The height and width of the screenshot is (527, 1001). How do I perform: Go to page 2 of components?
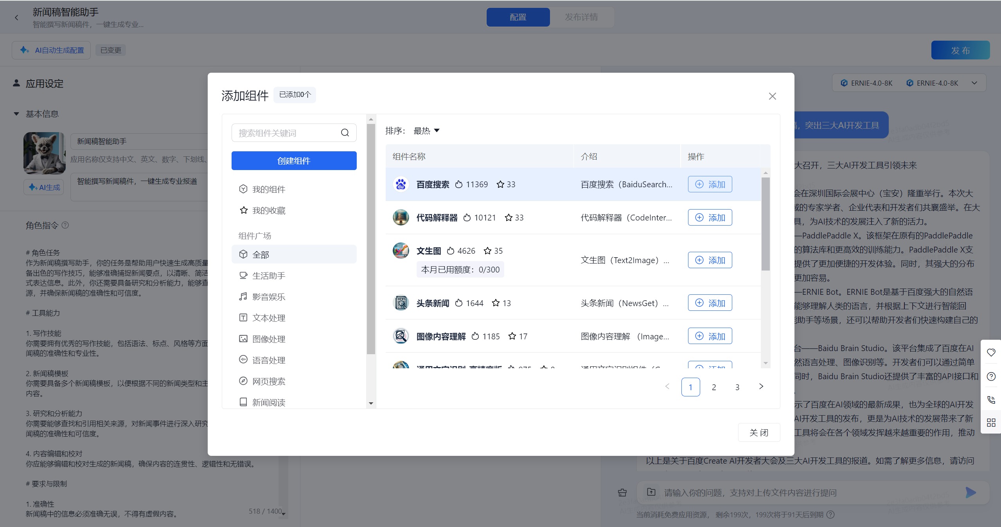click(x=714, y=387)
